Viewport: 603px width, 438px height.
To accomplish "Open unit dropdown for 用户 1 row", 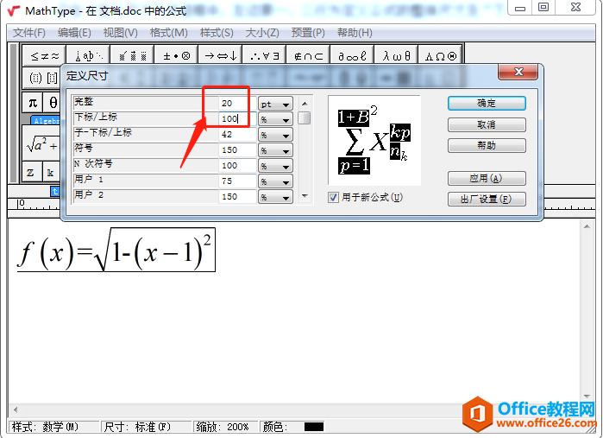I will [275, 181].
